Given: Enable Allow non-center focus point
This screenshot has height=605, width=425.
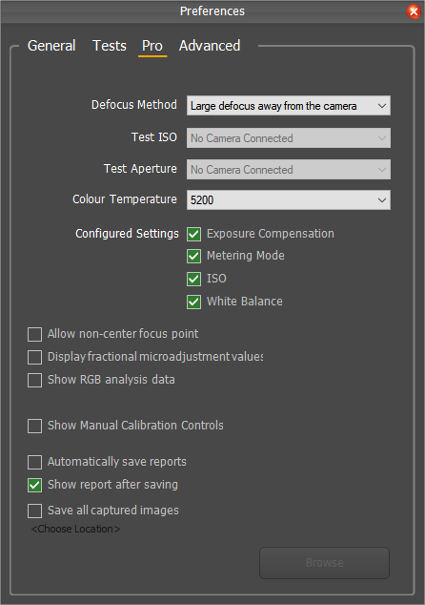Looking at the screenshot, I should pyautogui.click(x=34, y=334).
